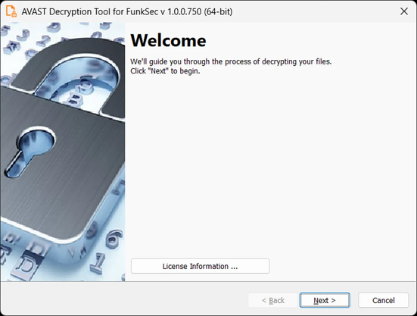Click the padlock banner image
The width and height of the screenshot is (417, 316).
tap(63, 152)
